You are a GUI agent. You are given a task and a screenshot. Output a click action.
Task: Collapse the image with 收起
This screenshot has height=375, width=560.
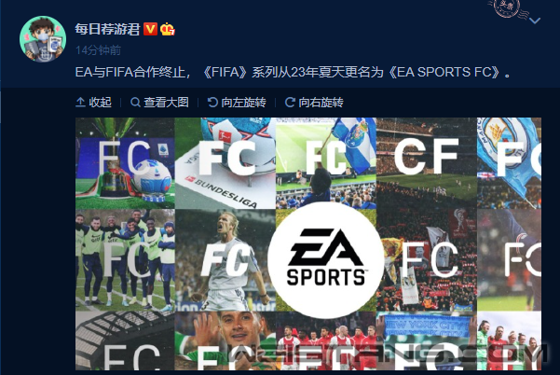(94, 103)
